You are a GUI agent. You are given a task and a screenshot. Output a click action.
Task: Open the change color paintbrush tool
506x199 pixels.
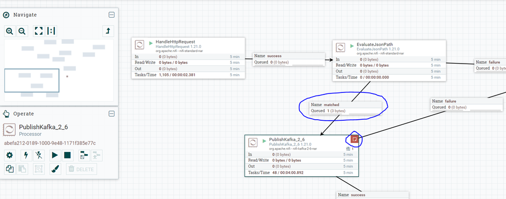tap(55, 169)
